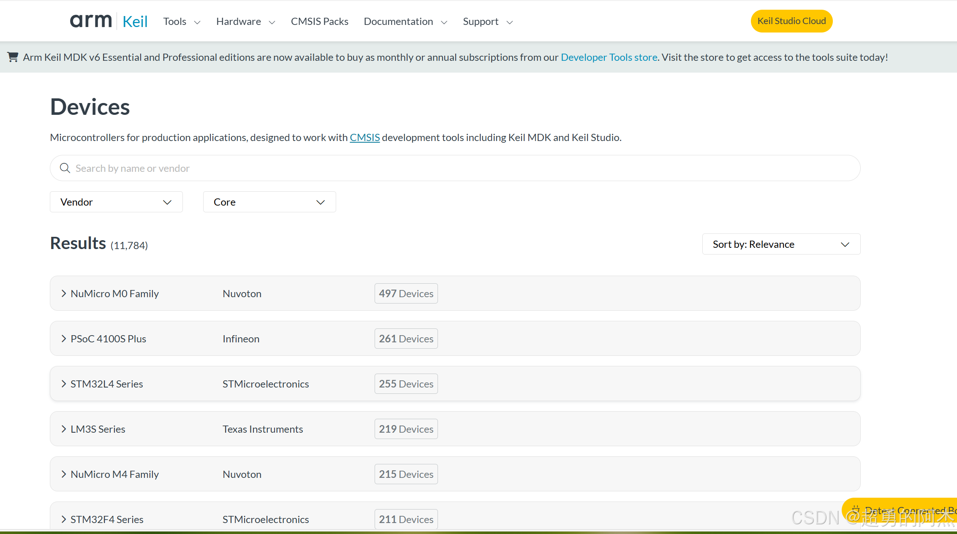Click the Arm logo
This screenshot has height=534, width=957.
[x=91, y=21]
